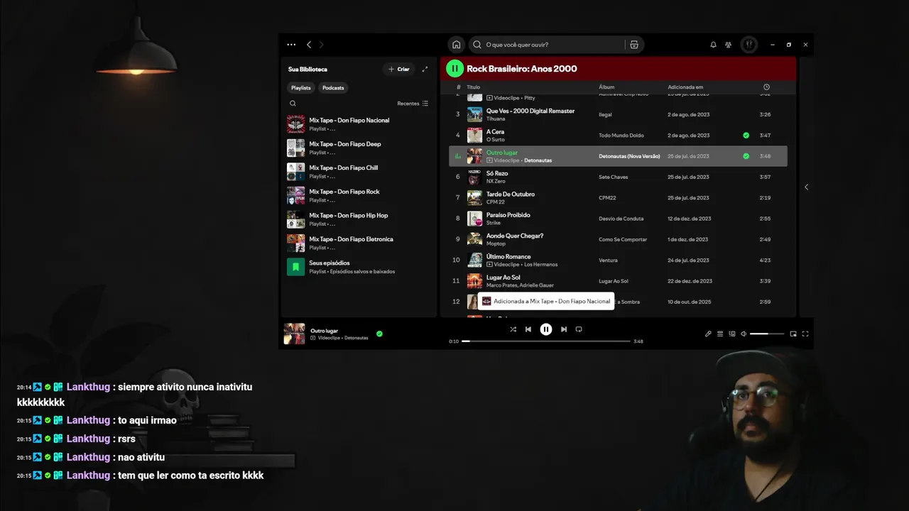Adjust the volume slider
The width and height of the screenshot is (909, 511).
tap(768, 334)
